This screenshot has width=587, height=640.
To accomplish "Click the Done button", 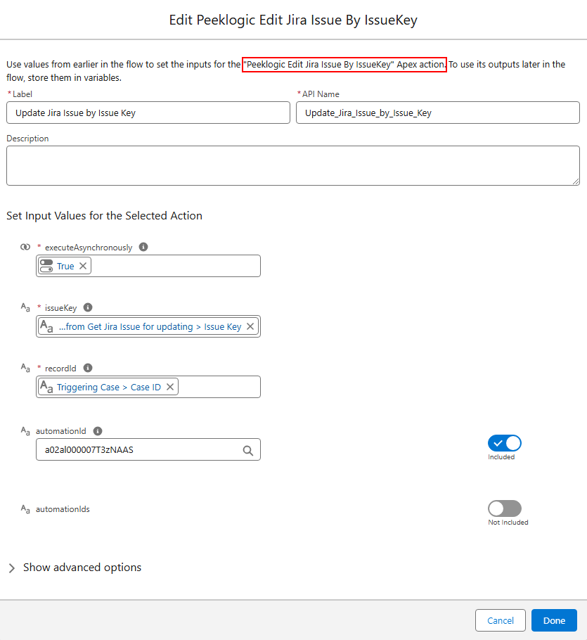I will [554, 620].
